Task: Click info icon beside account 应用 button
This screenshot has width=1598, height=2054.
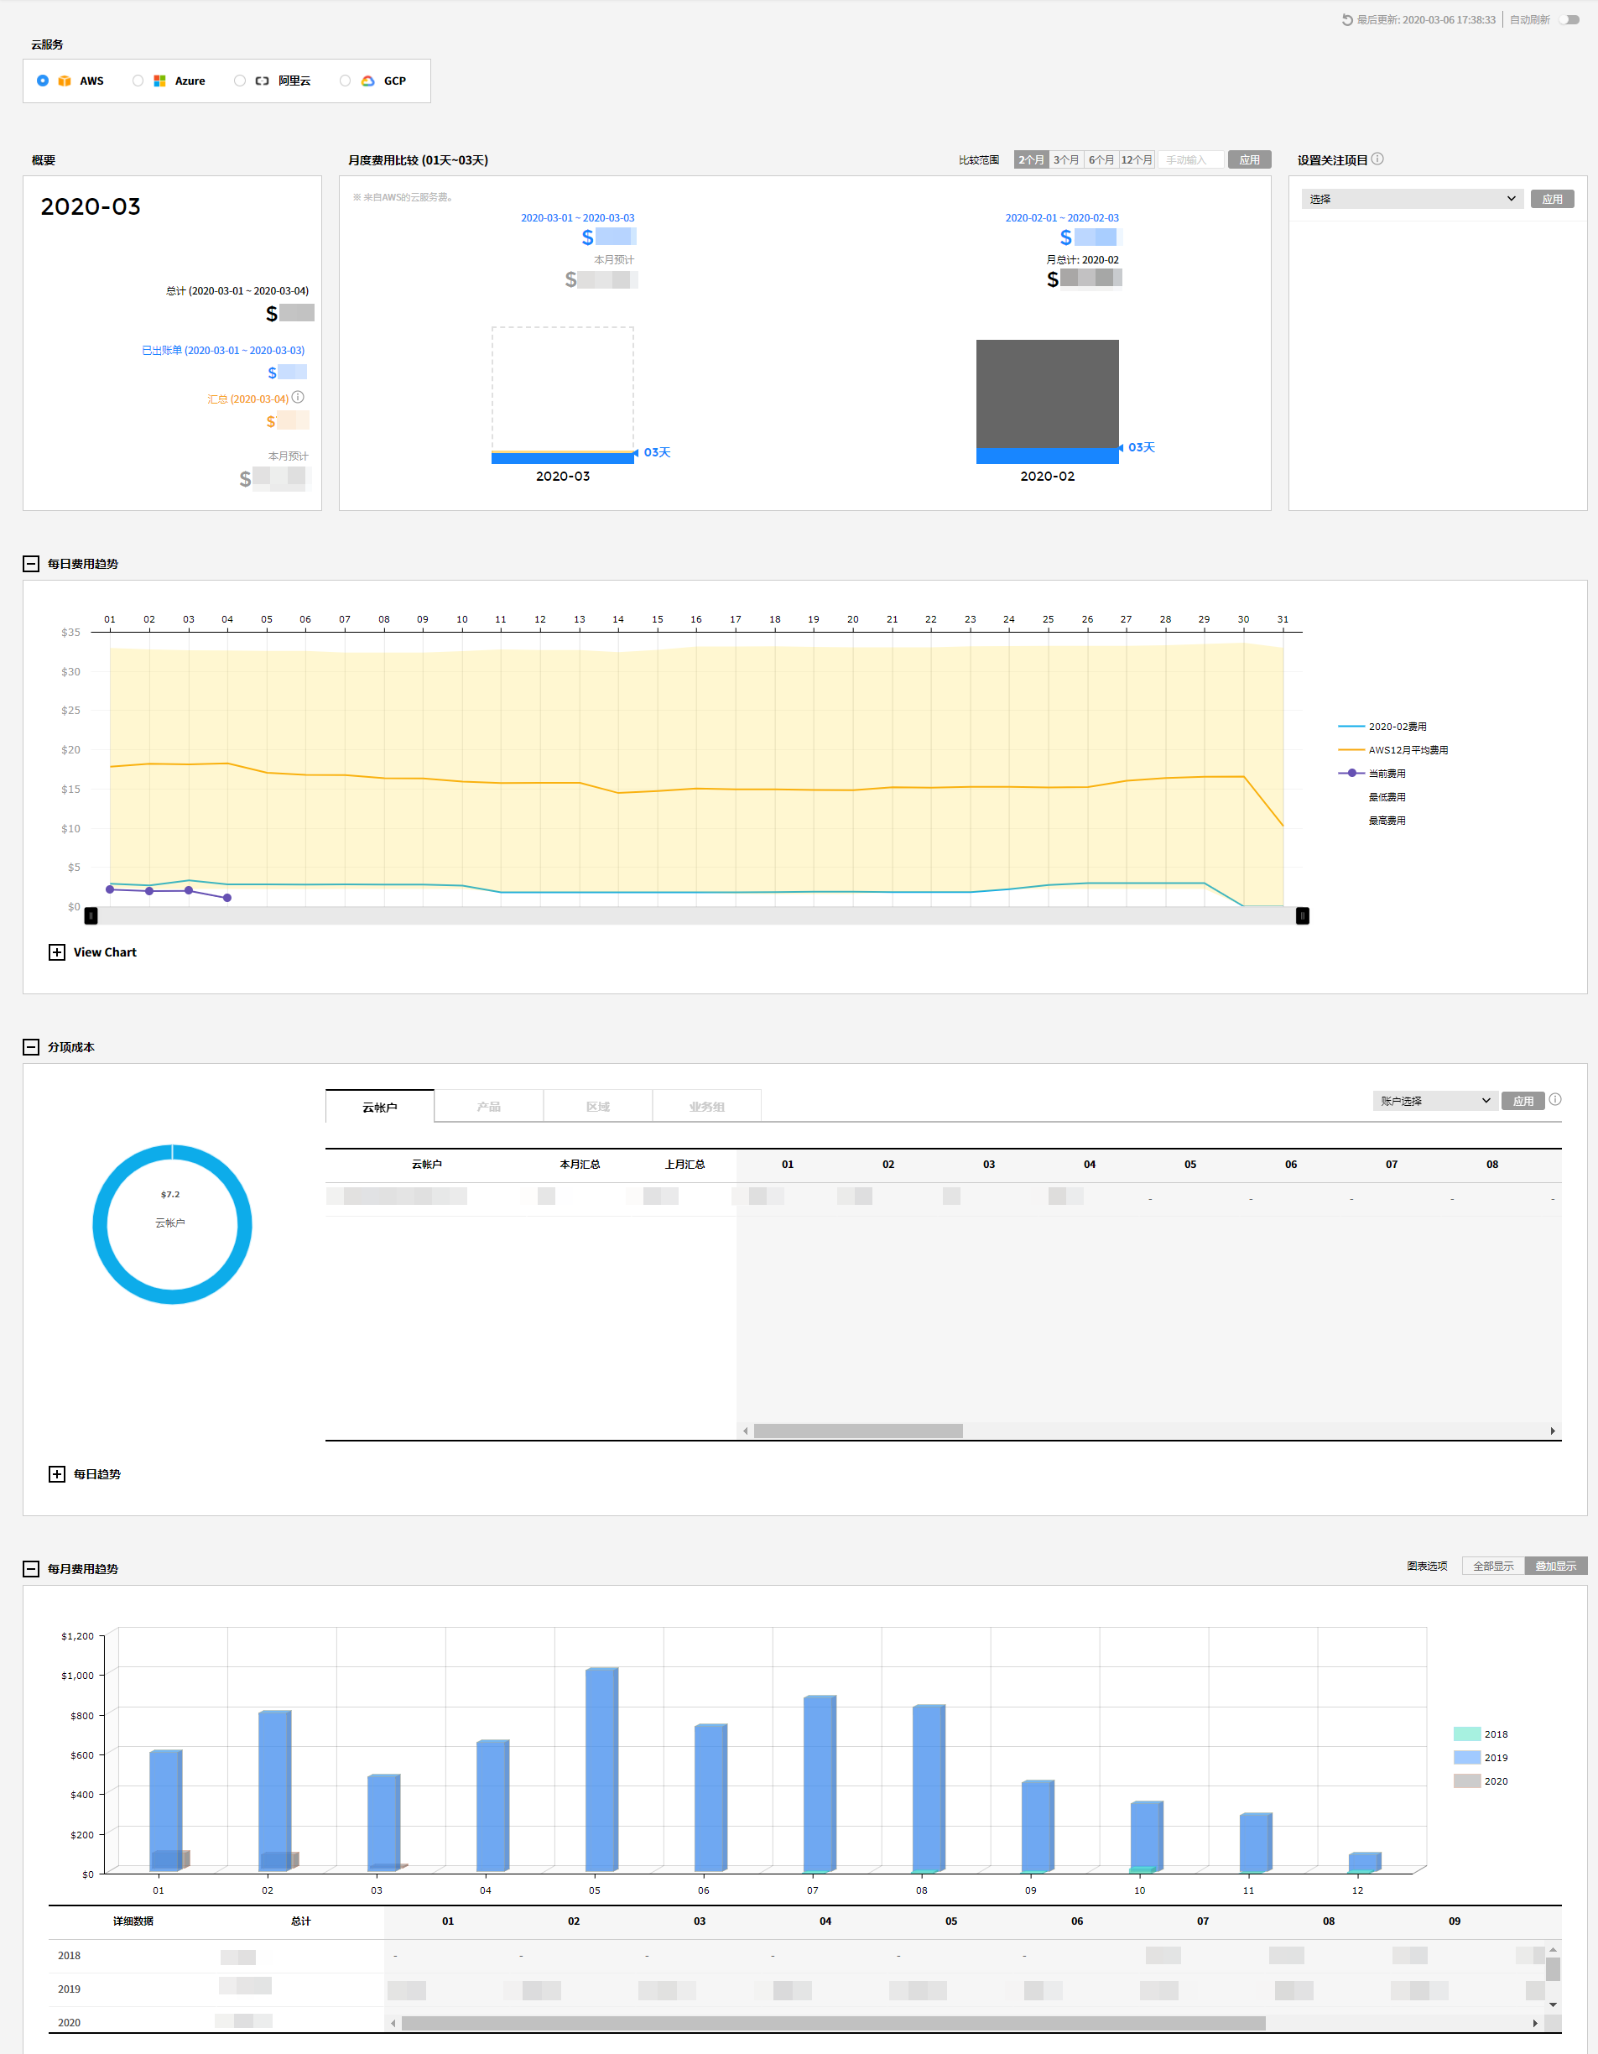Action: (x=1556, y=1099)
